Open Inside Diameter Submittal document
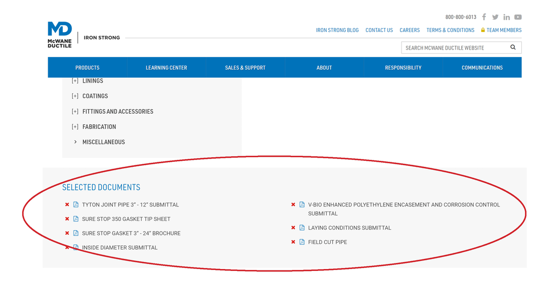552x288 pixels. coord(120,247)
